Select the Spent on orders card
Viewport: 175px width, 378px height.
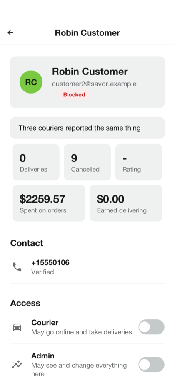(49, 203)
